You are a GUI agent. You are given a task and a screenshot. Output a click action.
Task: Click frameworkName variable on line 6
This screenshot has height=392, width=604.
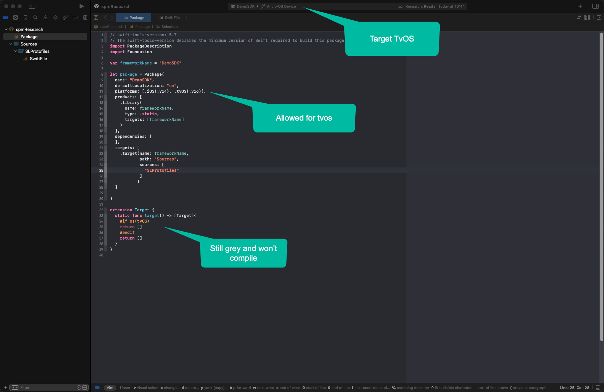[x=136, y=63]
